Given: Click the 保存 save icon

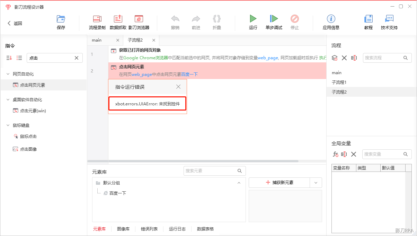Looking at the screenshot, I should tap(61, 19).
